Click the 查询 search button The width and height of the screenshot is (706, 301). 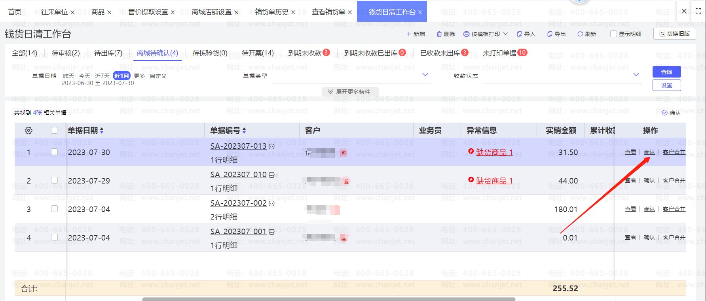tap(667, 72)
